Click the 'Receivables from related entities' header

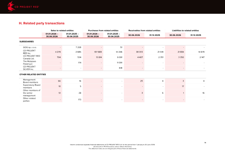[144, 30]
